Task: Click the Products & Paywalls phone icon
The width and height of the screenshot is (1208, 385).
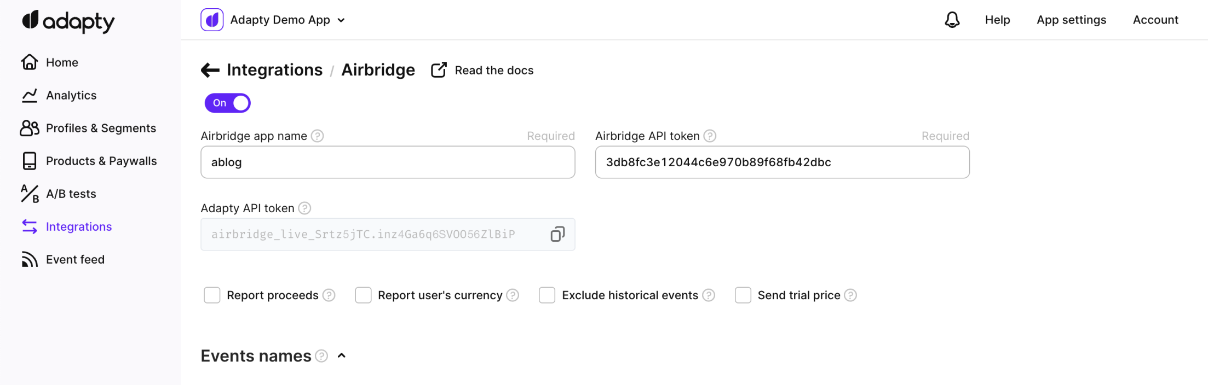Action: click(x=30, y=161)
